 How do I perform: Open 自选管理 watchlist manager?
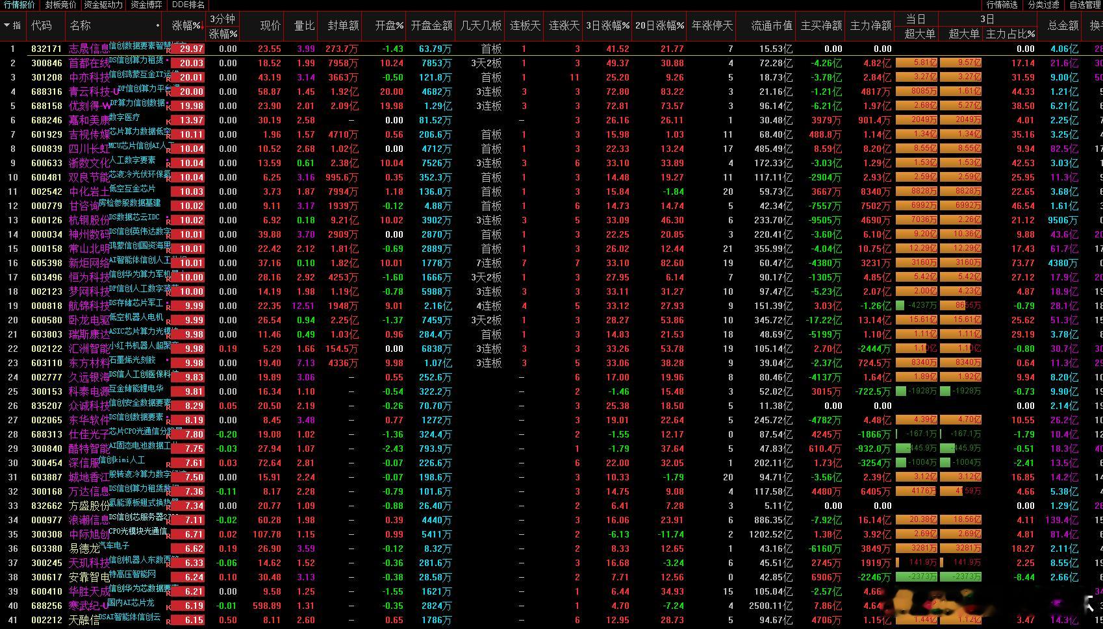click(1085, 5)
